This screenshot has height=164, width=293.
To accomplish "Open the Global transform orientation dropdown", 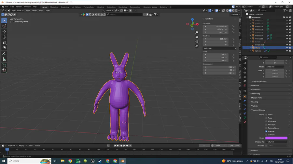I will tap(108, 11).
